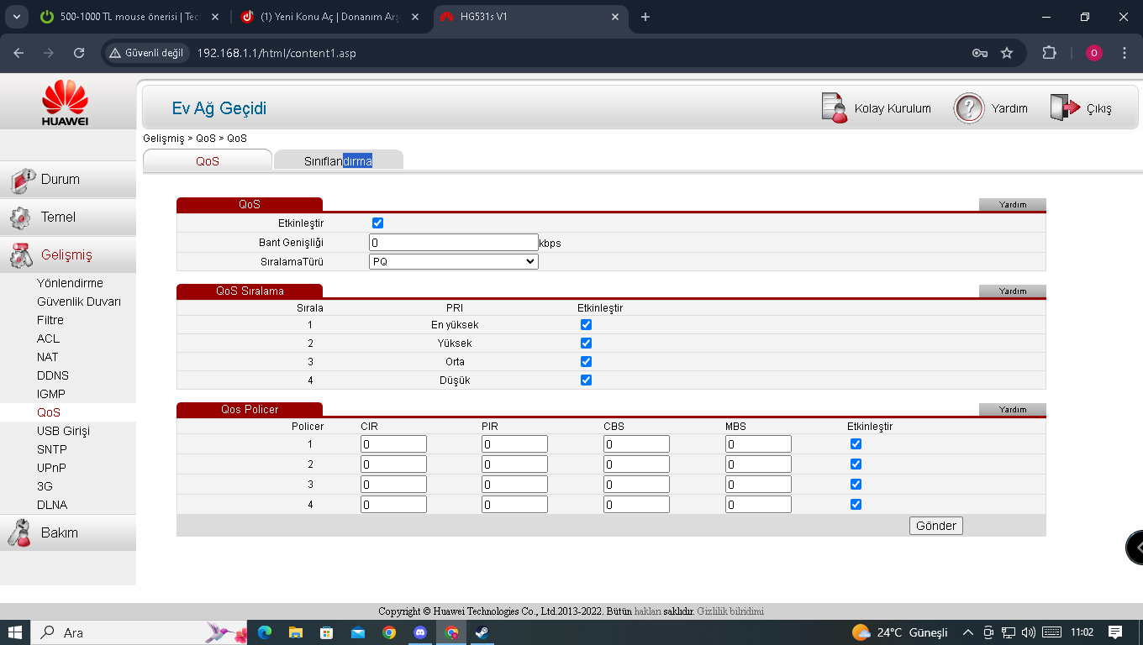Open DDNS menu item

coord(53,375)
